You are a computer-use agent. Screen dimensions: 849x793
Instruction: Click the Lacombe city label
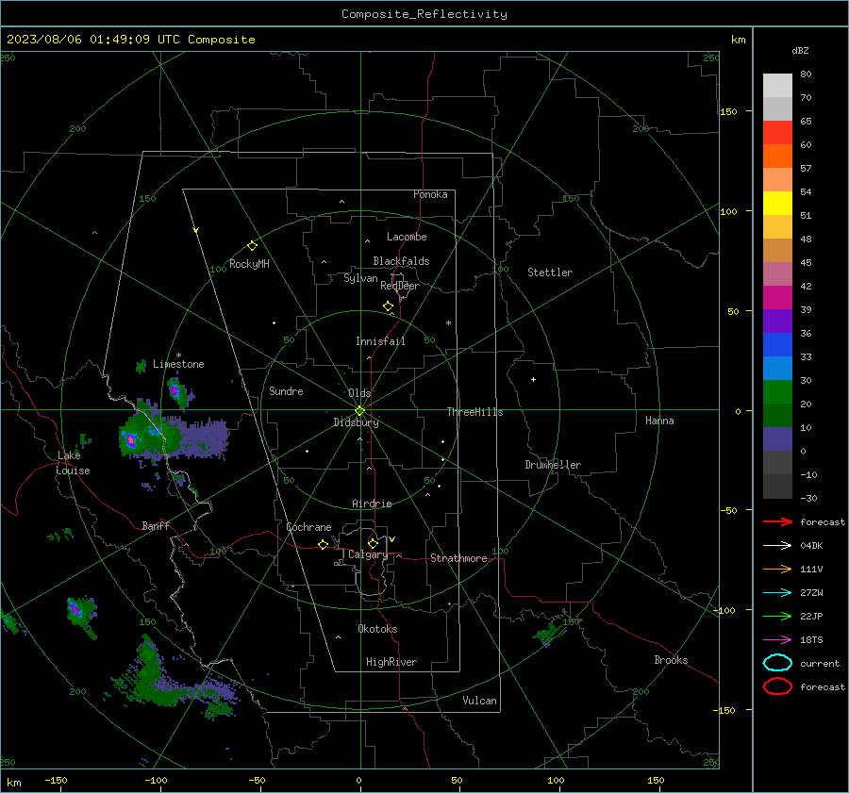point(407,237)
